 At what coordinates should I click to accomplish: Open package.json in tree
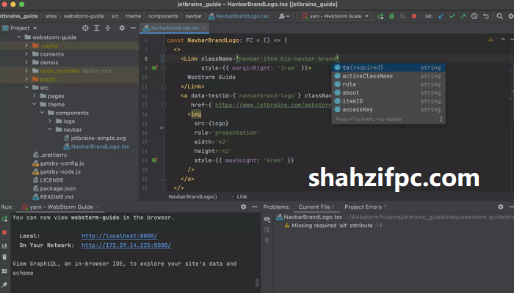(54, 188)
